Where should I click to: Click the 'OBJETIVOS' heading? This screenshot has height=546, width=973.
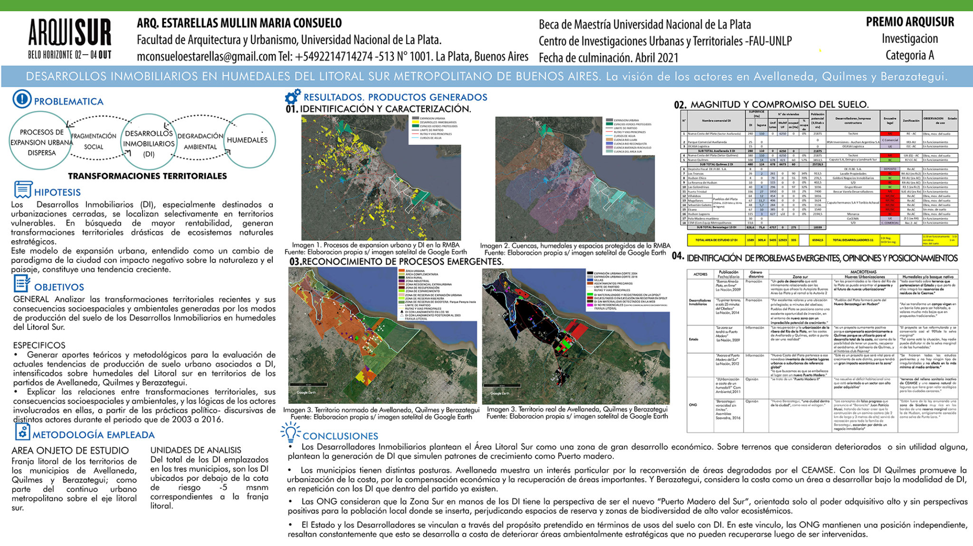pyautogui.click(x=59, y=287)
